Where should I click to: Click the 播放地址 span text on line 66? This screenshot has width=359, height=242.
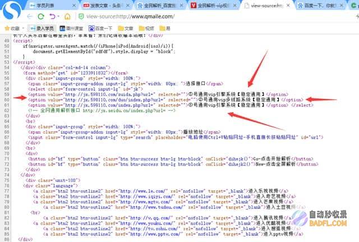coord(193,132)
